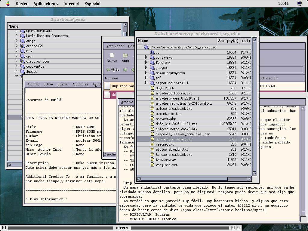Screen dimensions: 308x231
Task: Click the arc3d_seguridad horizontal scrollbar thumb
Action: [184, 179]
